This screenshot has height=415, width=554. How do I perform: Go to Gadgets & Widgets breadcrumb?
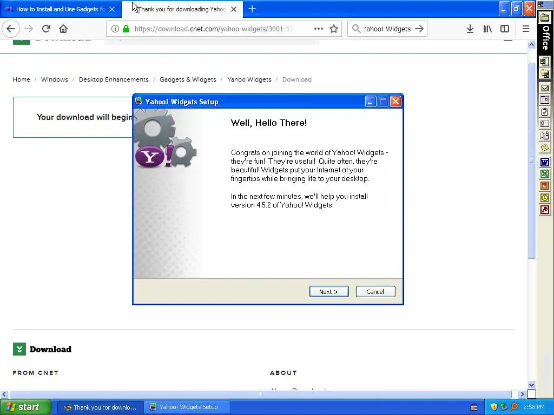click(188, 79)
